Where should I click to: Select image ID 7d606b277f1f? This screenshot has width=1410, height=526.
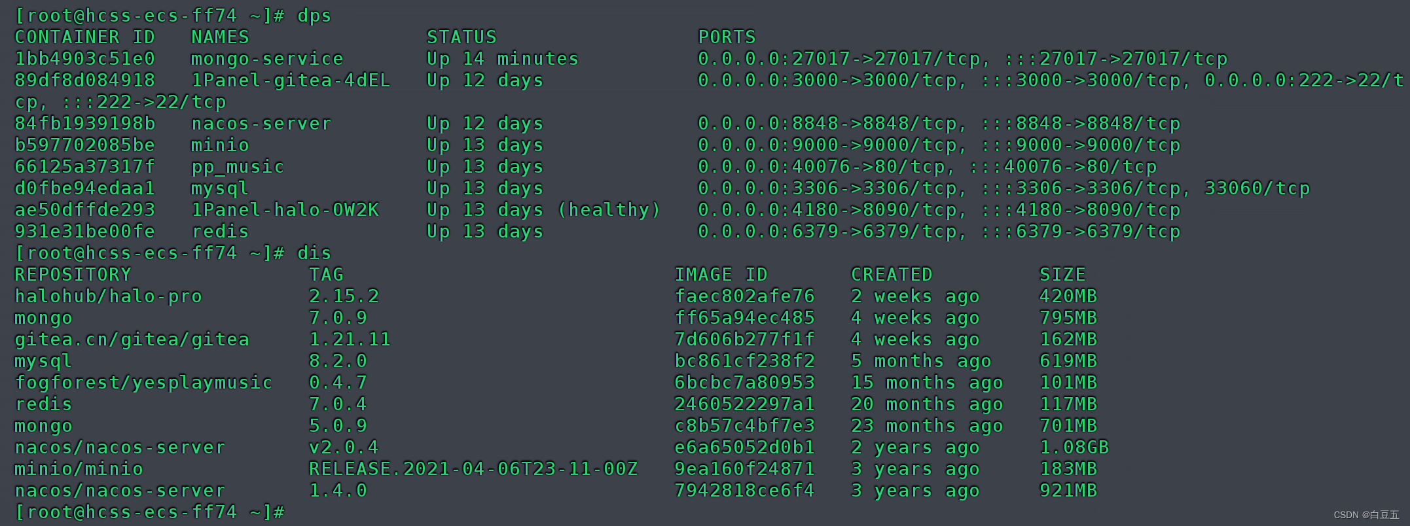click(x=745, y=340)
